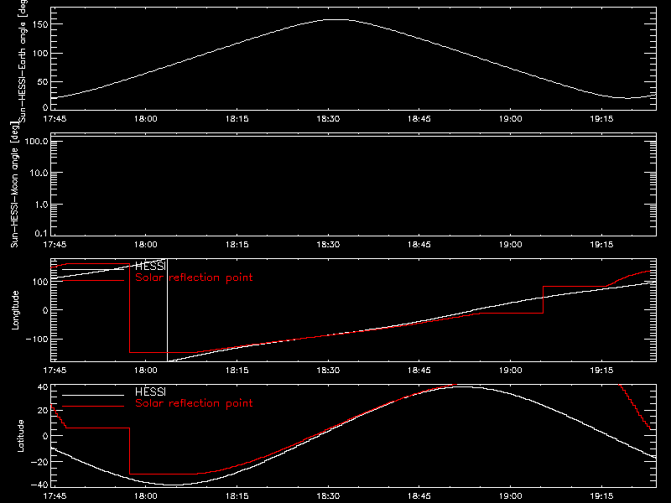Select the 150 tick label on Earth angle plot

click(x=40, y=24)
